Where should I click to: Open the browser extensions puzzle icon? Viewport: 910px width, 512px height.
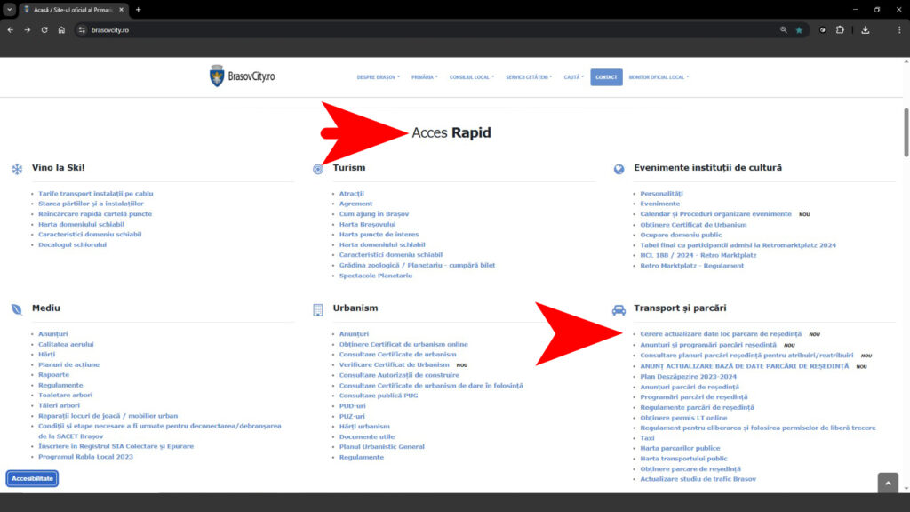(x=840, y=29)
